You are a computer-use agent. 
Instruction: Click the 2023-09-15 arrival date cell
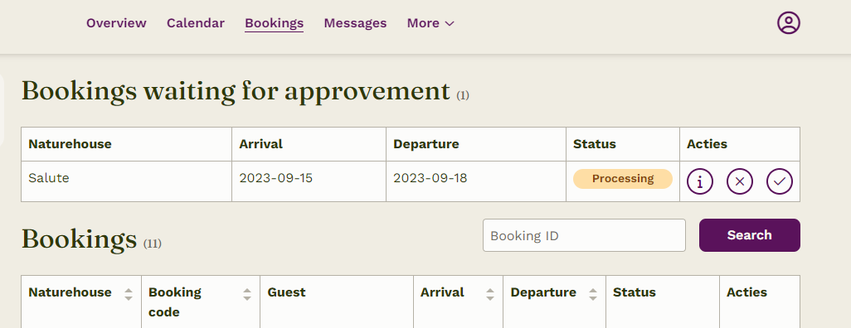click(x=309, y=181)
